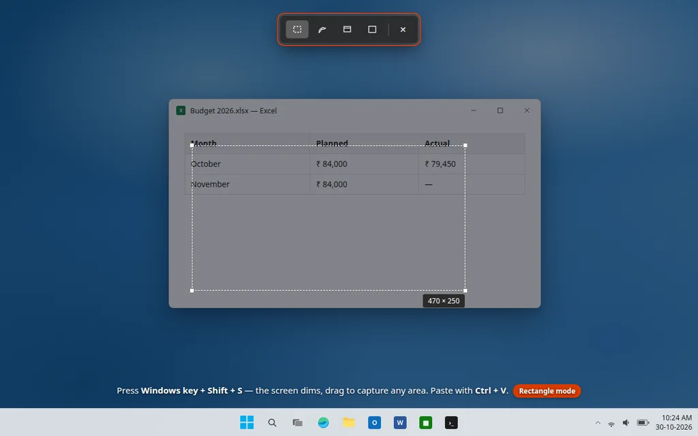Show hidden tray icons chevron
Screen dimensions: 698x436
[x=598, y=422]
